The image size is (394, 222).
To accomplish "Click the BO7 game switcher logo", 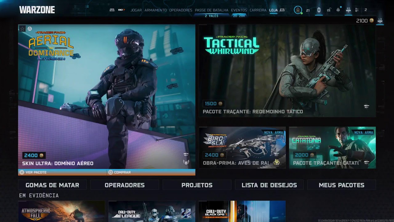I will (121, 10).
